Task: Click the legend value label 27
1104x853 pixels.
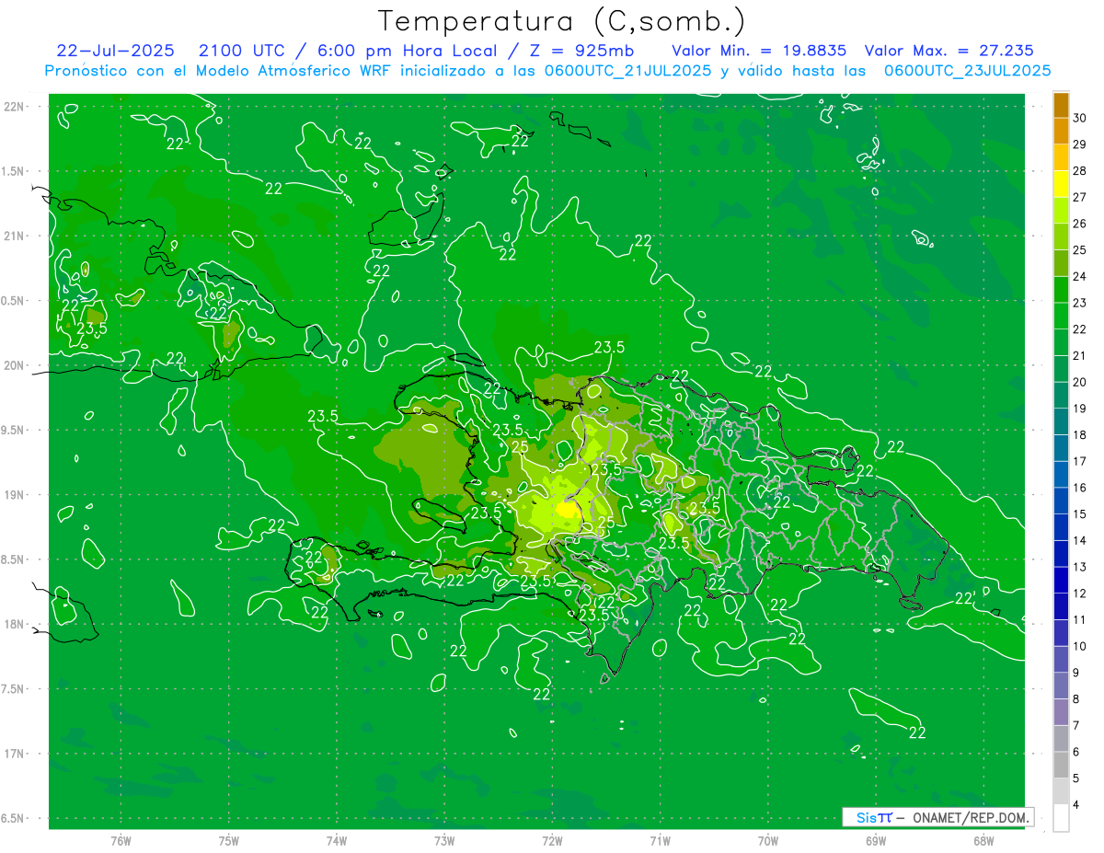Action: [x=1079, y=198]
